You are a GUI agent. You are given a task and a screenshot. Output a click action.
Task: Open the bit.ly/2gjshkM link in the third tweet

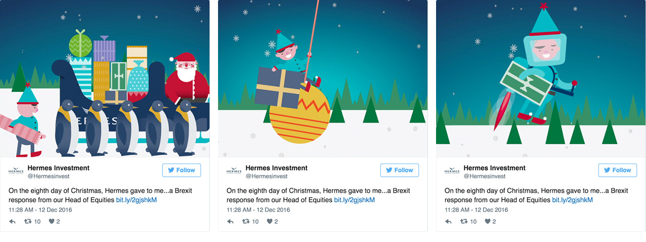(572, 200)
